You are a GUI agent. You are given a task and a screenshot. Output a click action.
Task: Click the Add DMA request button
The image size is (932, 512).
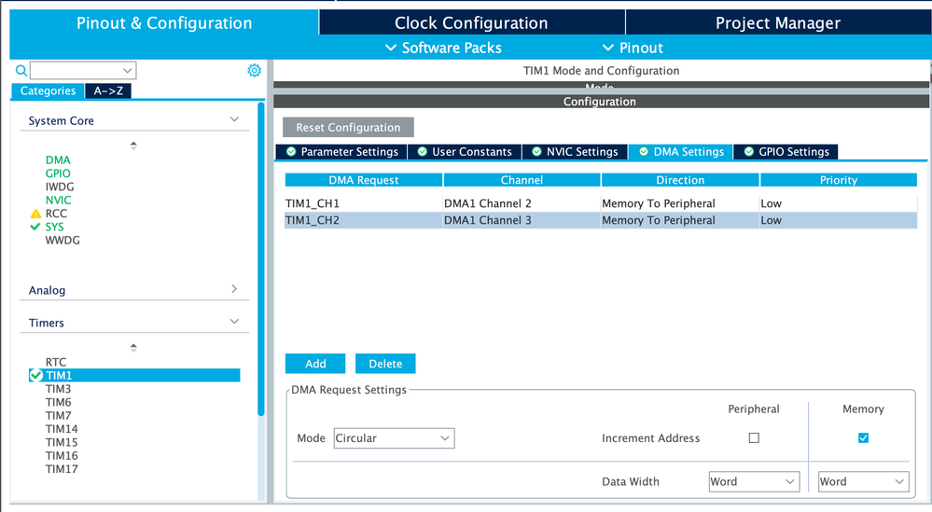[315, 364]
